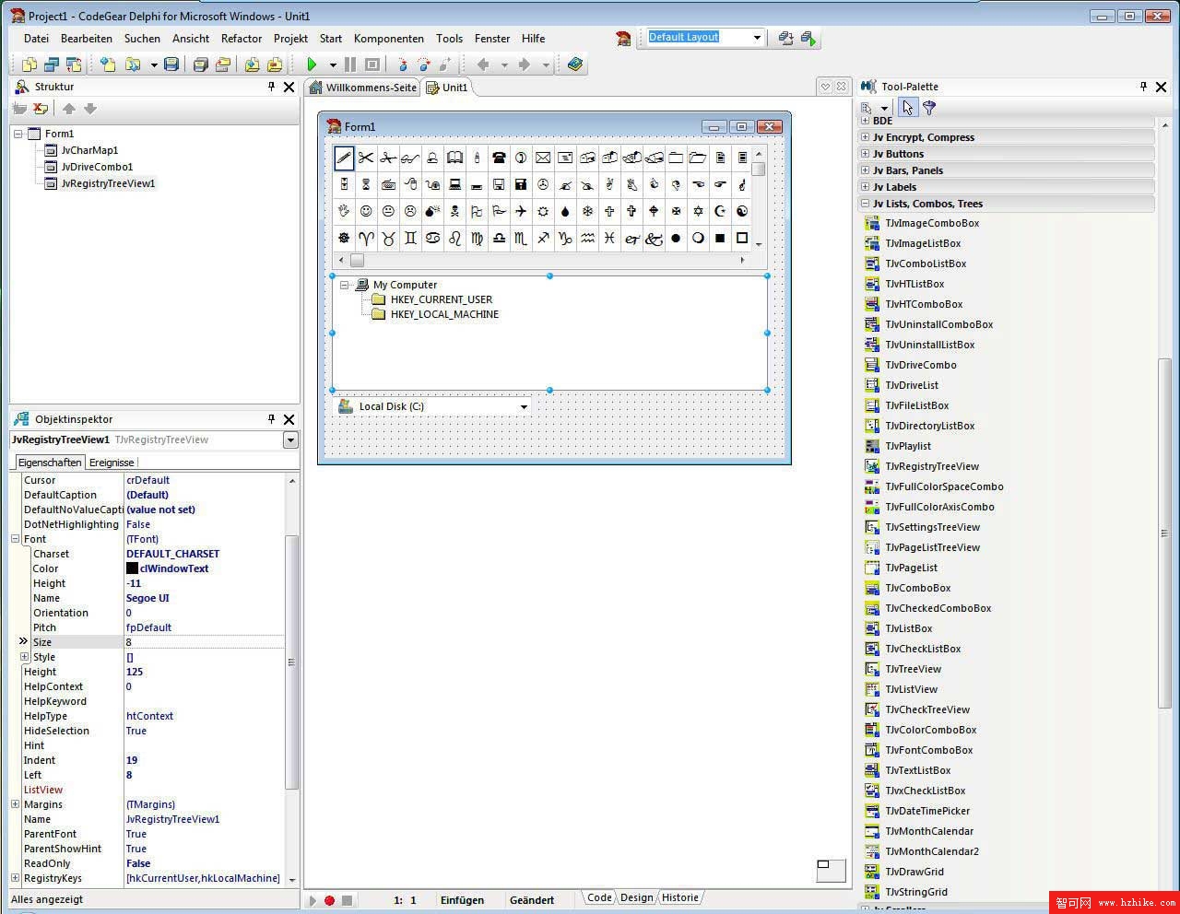
Task: Open the Refactor menu
Action: tap(242, 39)
